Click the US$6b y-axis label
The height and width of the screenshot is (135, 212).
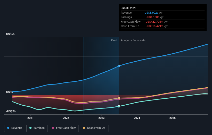[10, 34]
